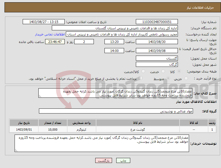Click the گروه کالا field مواد غذائی و نوشیدنی

pos(116,111)
